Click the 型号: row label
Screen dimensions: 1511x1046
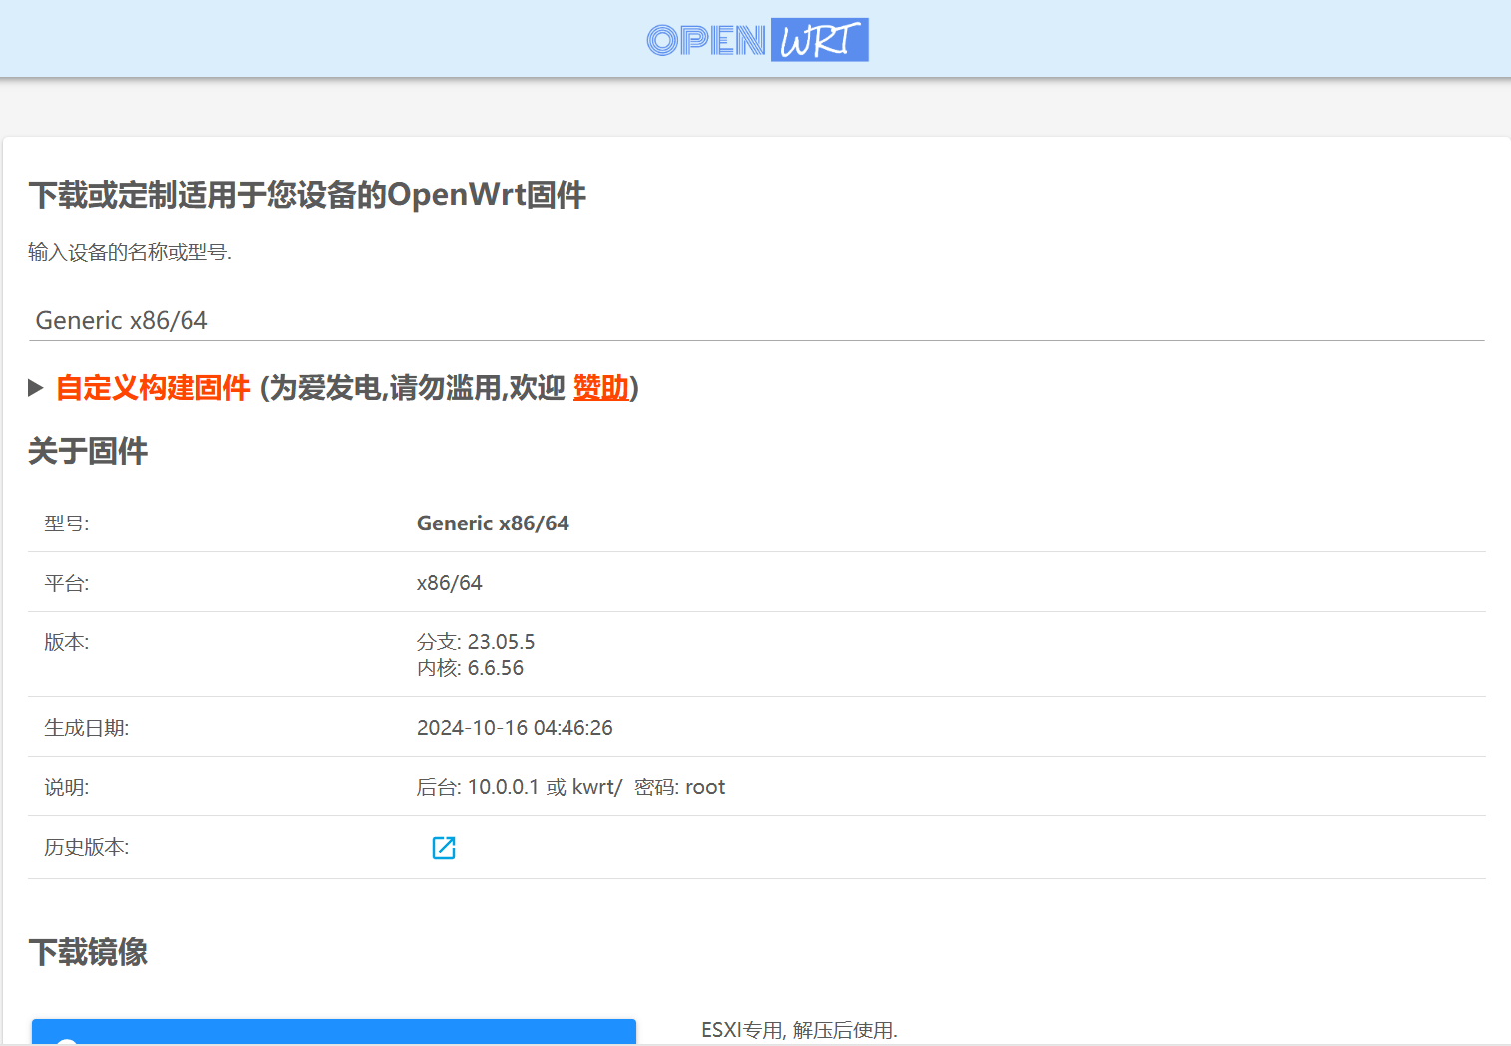tap(67, 523)
